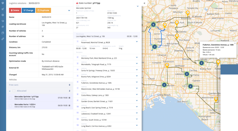Click map cluster marker numbered 6
The width and height of the screenshot is (238, 131).
[x=153, y=24]
